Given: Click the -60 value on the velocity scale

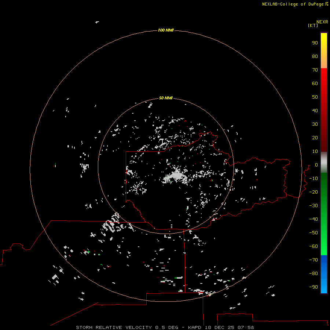Looking at the screenshot, I should (313, 246).
